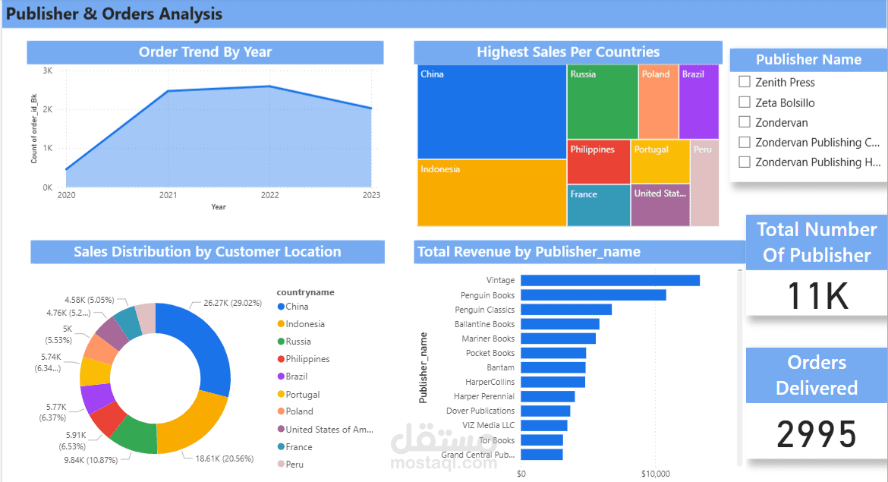Select the Pocket Books bar
Viewport: 888px width, 482px height.
(x=553, y=353)
